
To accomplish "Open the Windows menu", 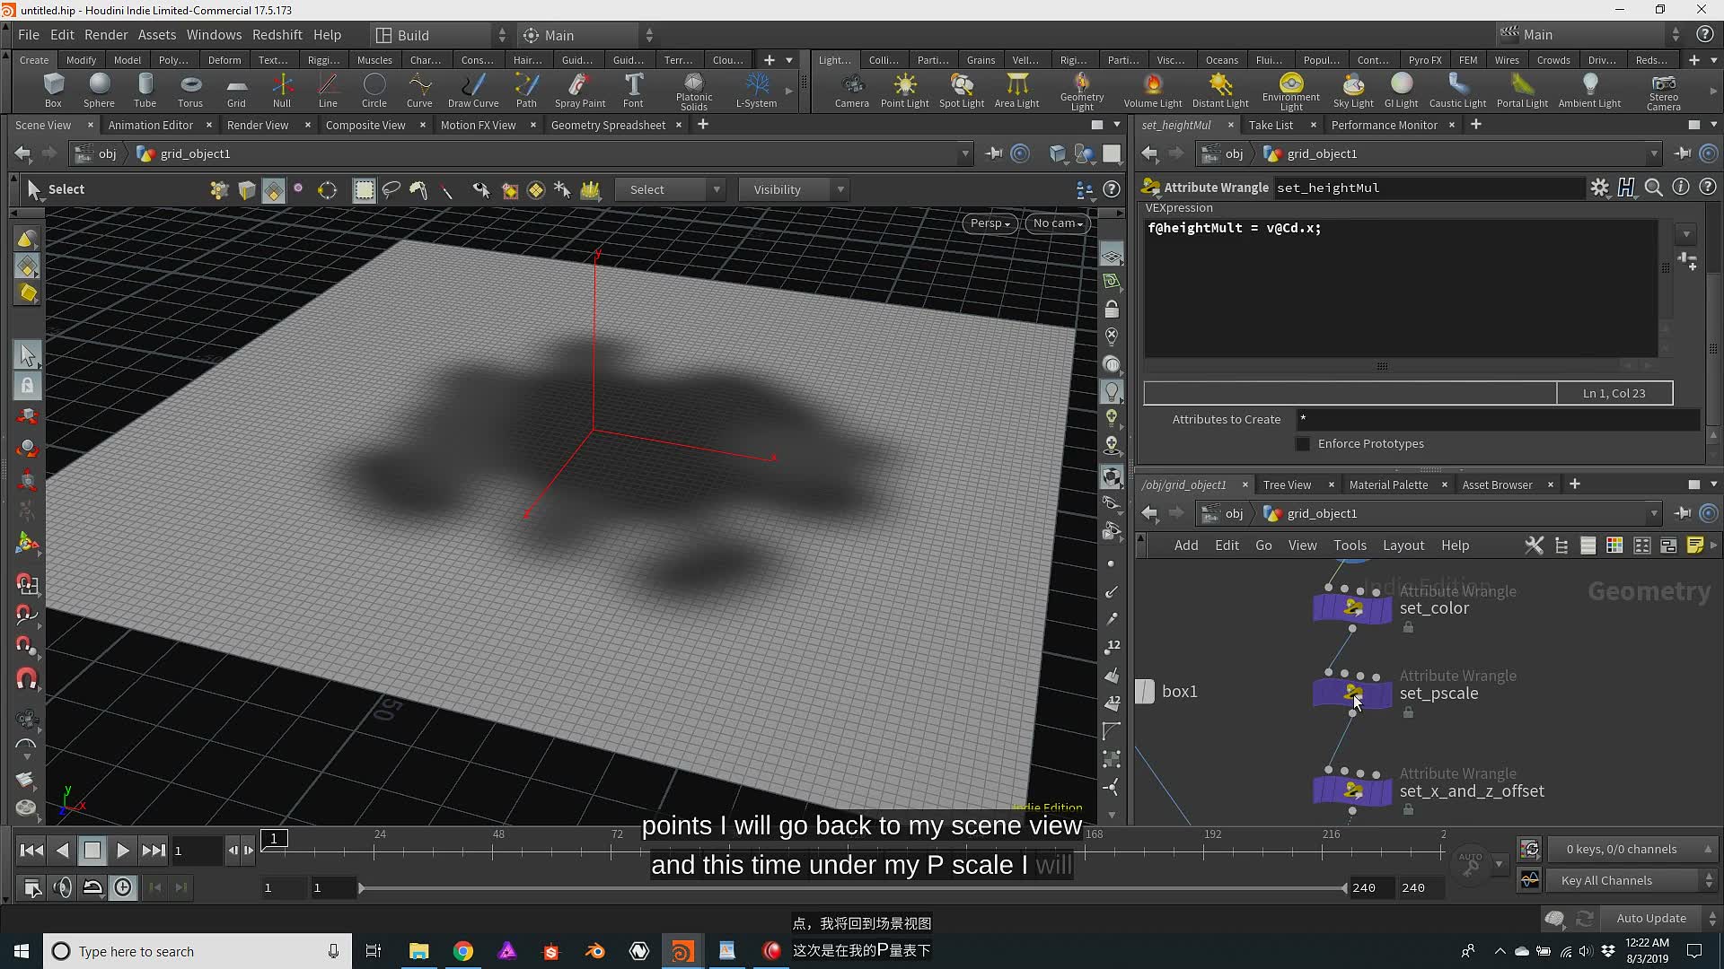I will [x=214, y=35].
